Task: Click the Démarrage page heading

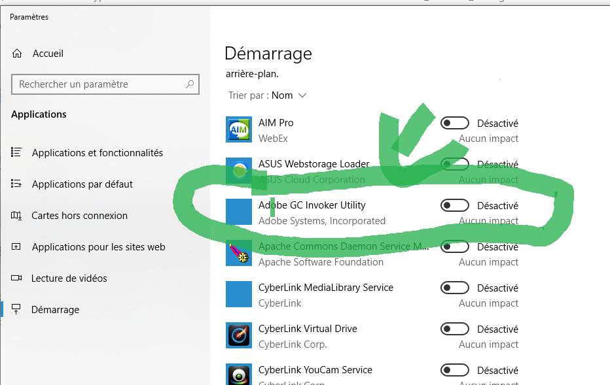Action: [268, 54]
